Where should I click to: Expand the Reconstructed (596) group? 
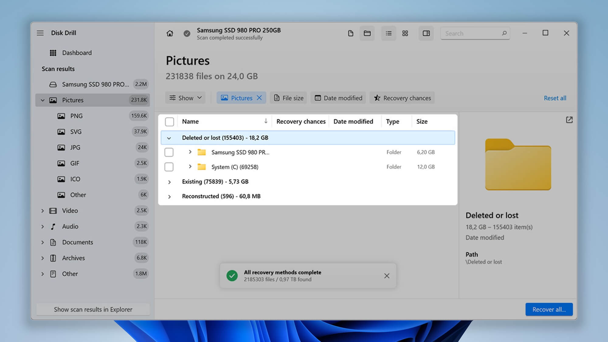[169, 196]
